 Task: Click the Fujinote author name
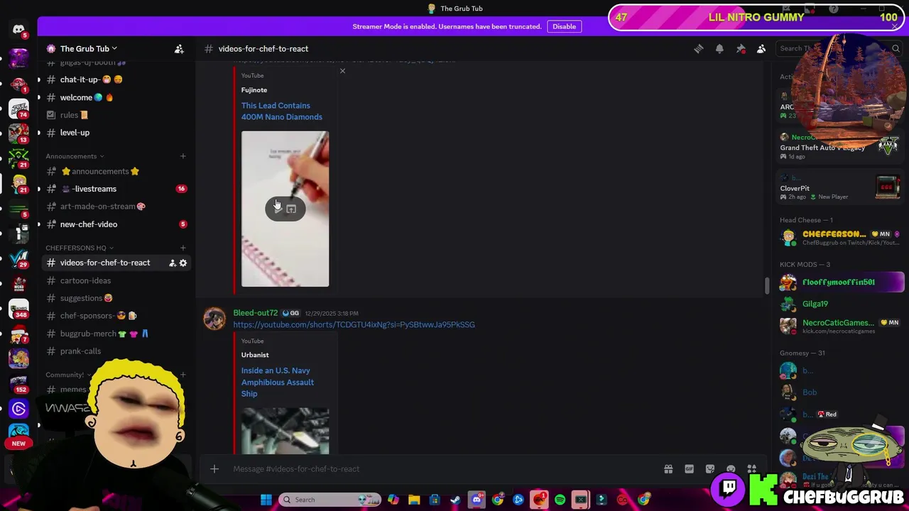254,90
